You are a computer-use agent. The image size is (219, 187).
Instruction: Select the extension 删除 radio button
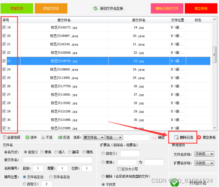tap(103, 176)
